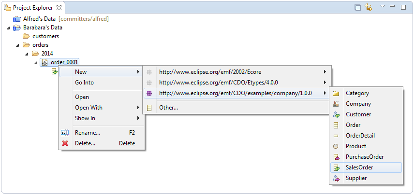Click the Category folder icon

pos(336,93)
